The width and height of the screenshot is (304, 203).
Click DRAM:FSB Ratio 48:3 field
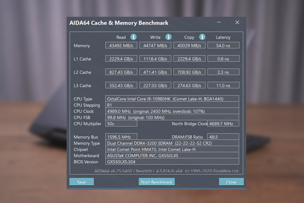[x=223, y=136]
